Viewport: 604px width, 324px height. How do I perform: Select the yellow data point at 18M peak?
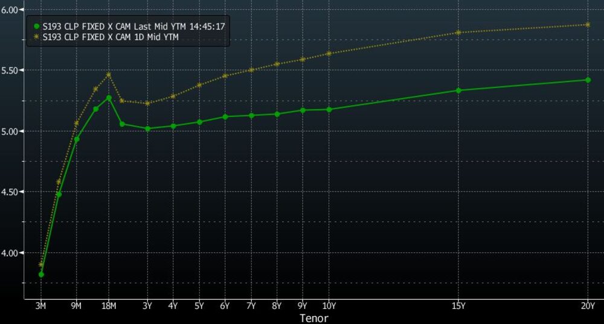click(x=109, y=75)
